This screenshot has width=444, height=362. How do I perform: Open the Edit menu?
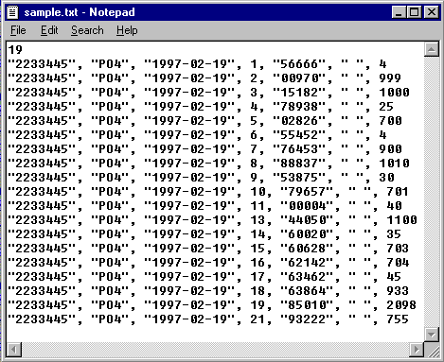[x=49, y=30]
